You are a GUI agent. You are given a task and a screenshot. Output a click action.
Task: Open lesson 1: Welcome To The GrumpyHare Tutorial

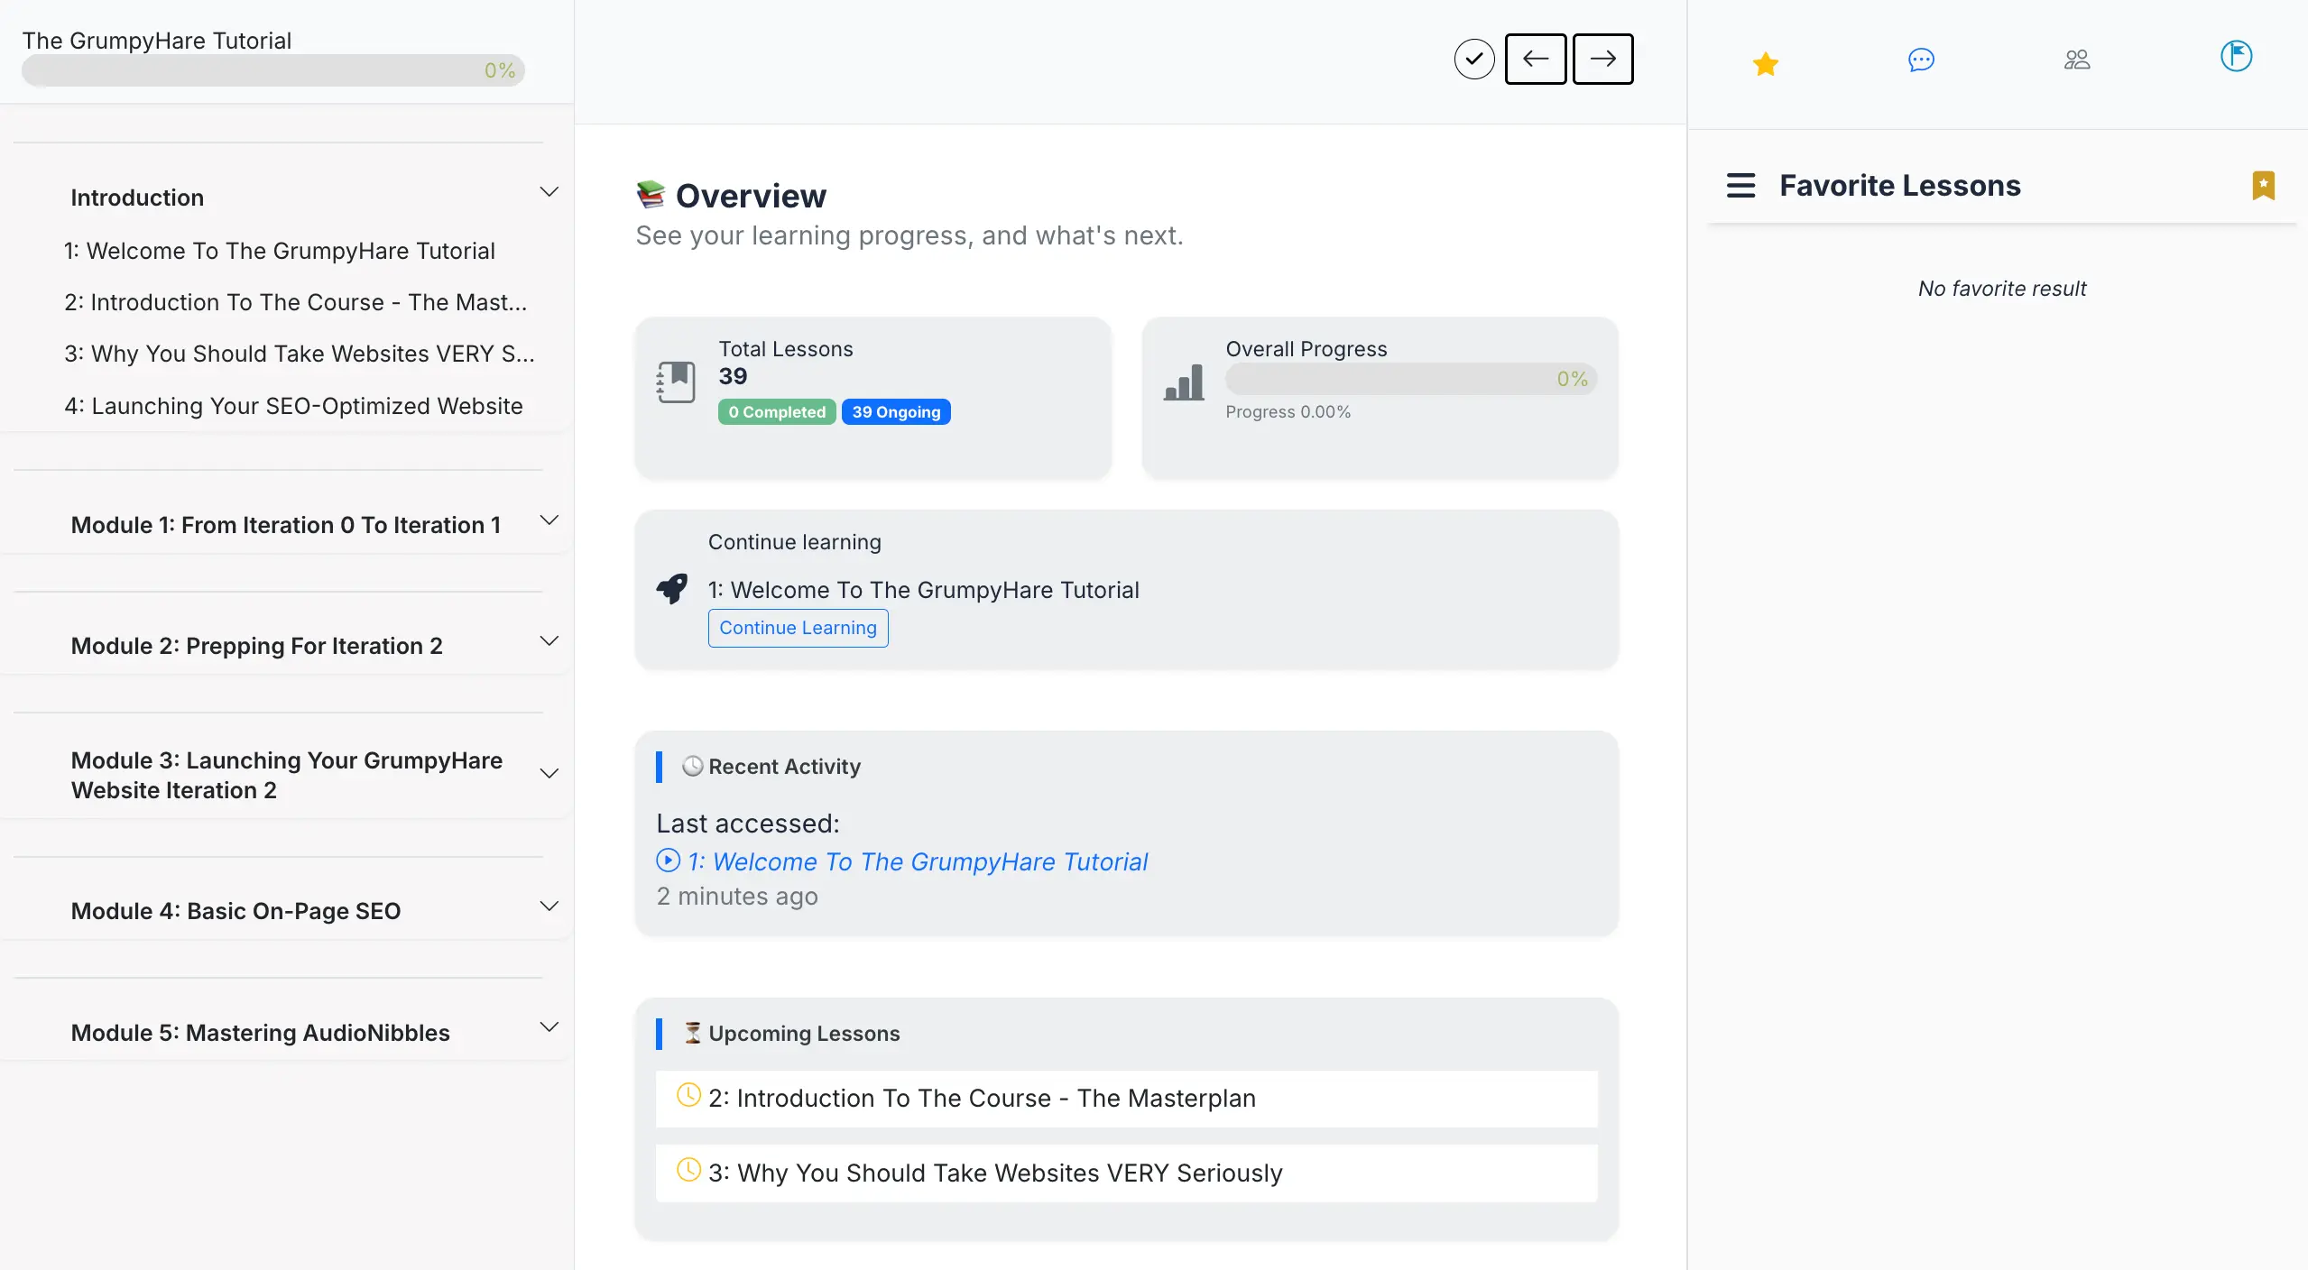280,251
